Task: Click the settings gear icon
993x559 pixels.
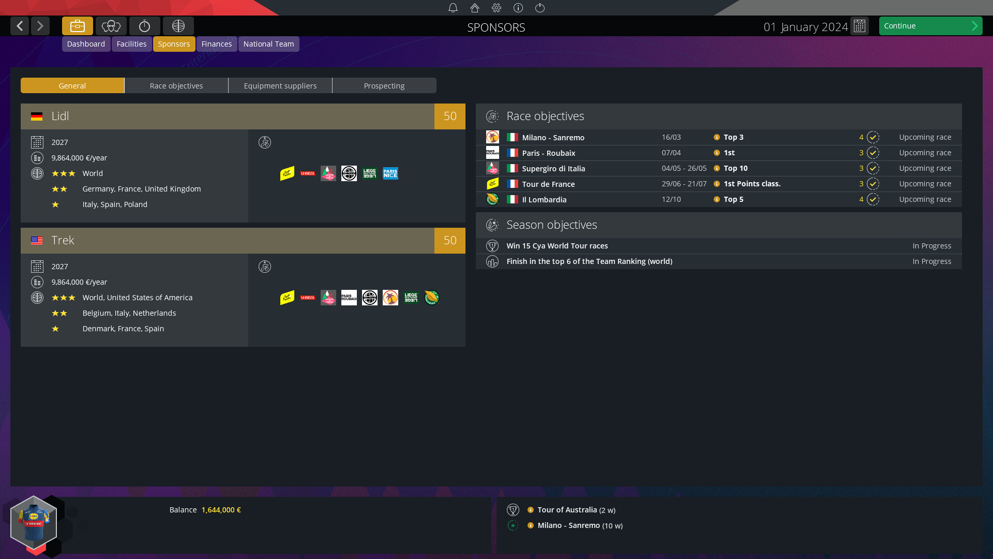Action: point(496,8)
